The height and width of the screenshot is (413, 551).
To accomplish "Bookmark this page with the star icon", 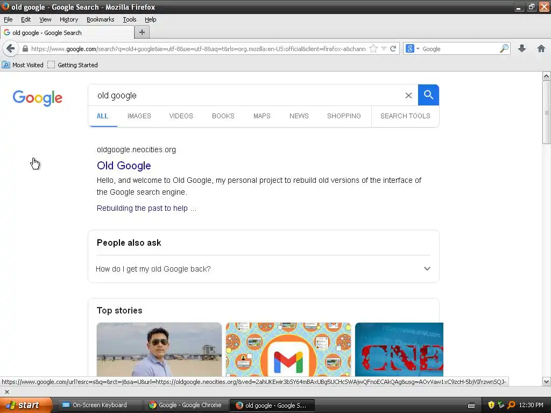I will coord(373,48).
